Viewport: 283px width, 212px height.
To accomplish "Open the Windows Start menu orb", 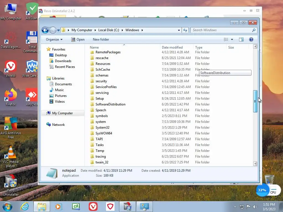I will pyautogui.click(x=7, y=206).
